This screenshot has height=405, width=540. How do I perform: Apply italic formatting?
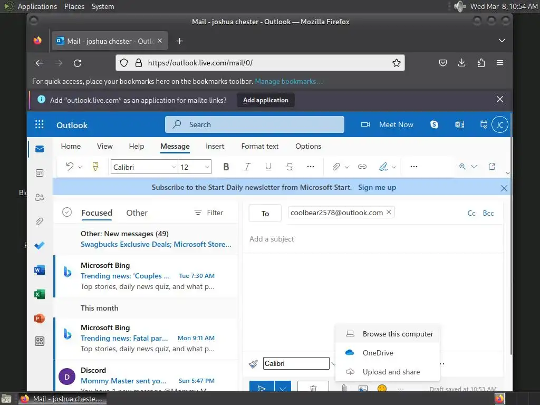click(x=247, y=167)
